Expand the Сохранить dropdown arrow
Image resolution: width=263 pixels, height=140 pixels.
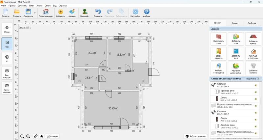click(35, 13)
